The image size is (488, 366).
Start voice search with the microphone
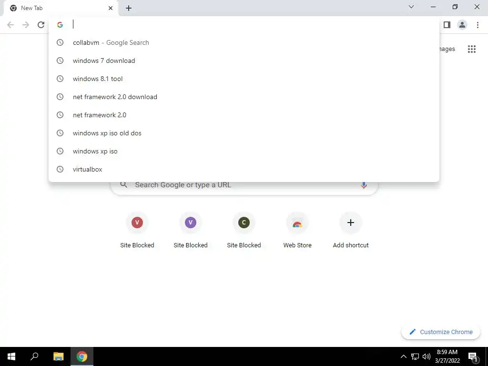coord(364,185)
